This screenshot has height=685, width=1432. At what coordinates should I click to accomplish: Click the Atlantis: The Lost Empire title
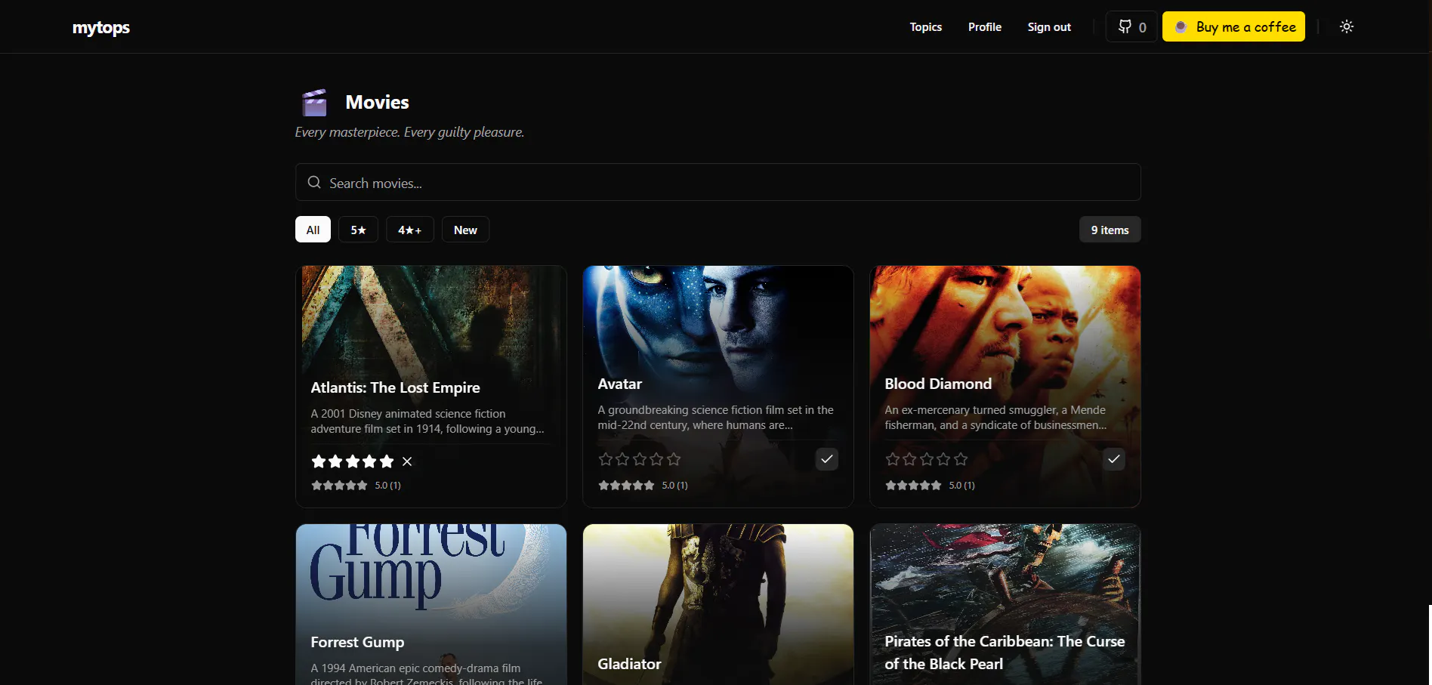[x=395, y=387]
